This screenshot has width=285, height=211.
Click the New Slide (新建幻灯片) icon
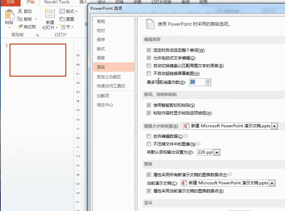(50, 14)
